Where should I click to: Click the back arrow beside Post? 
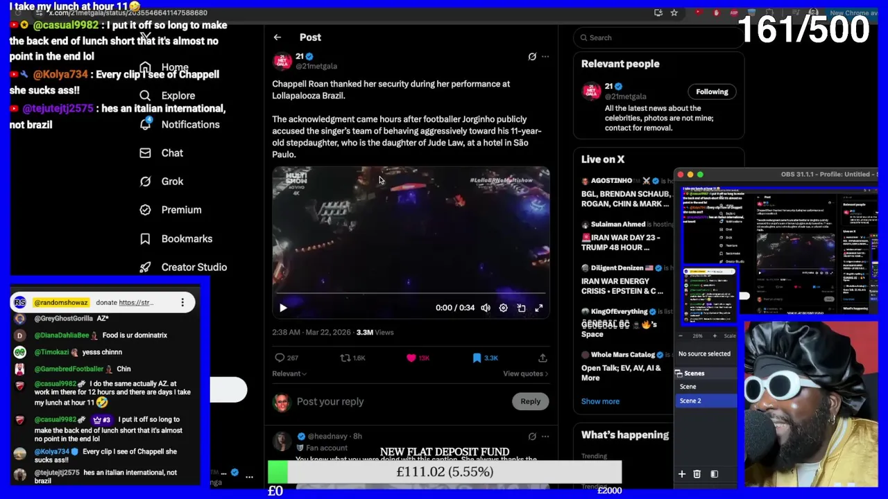[277, 37]
